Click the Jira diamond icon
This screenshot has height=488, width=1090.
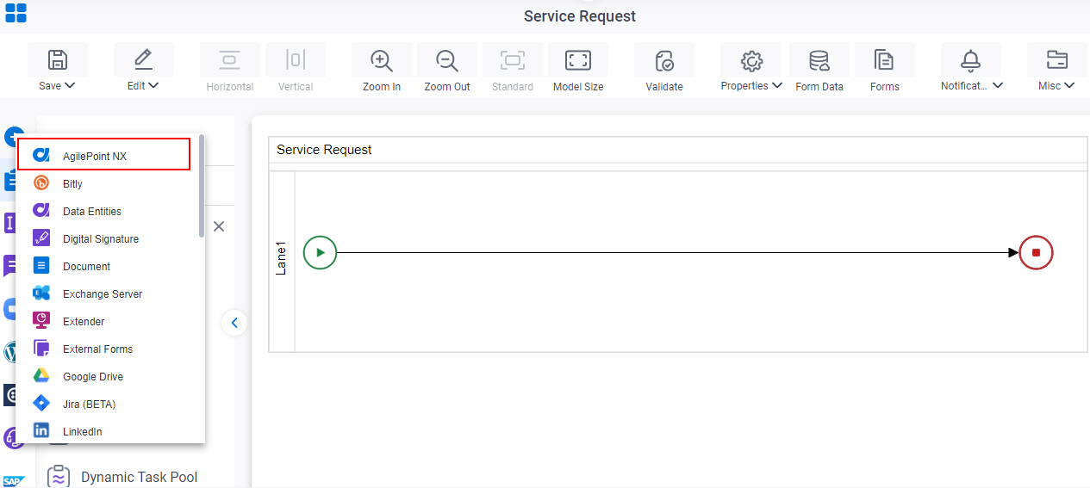click(41, 403)
